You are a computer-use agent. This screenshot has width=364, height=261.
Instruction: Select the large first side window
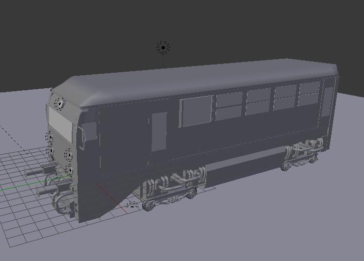coord(197,111)
